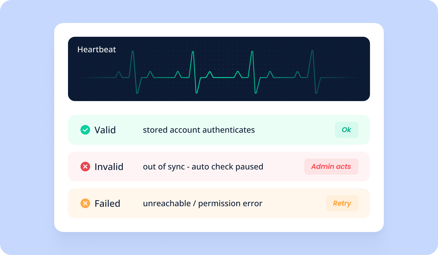438x255 pixels.
Task: Click the first heartbeat spike peak
Action: tap(133, 52)
